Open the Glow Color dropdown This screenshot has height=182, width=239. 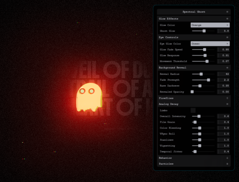point(210,25)
